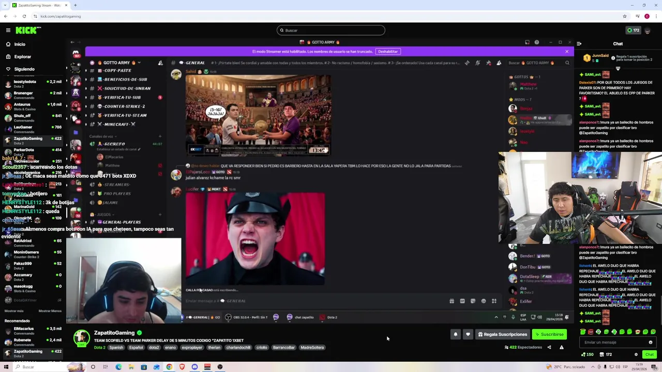
Task: Open ParkerDota channel in the sidebar
Action: [x=32, y=152]
